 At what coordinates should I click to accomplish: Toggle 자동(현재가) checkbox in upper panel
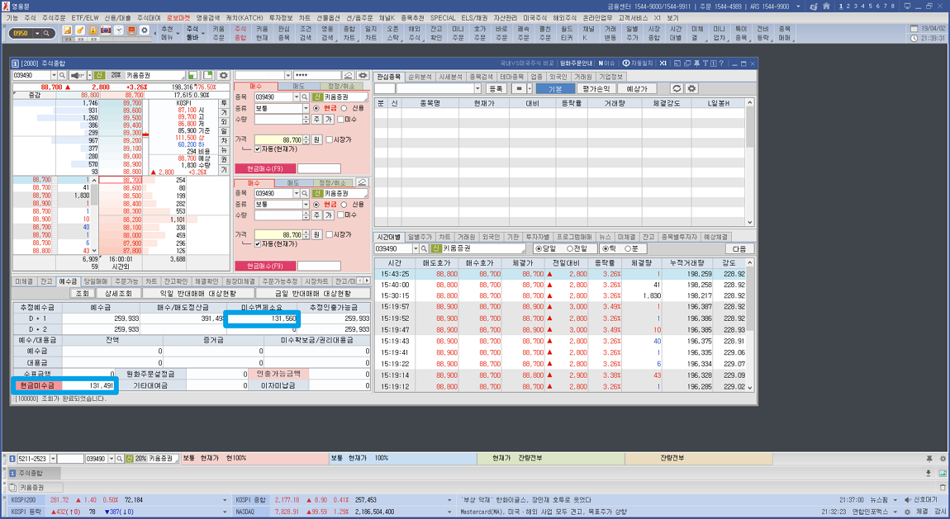[x=258, y=149]
